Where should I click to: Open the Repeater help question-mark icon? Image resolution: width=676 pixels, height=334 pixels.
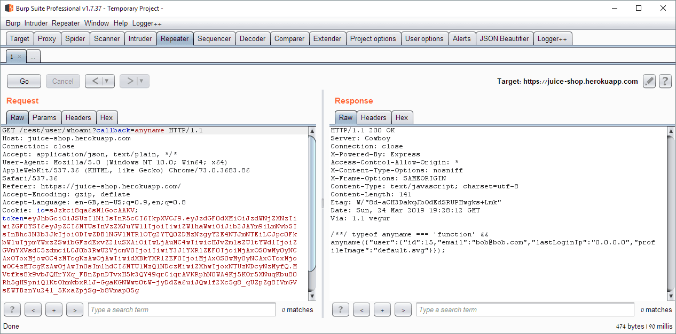click(665, 81)
